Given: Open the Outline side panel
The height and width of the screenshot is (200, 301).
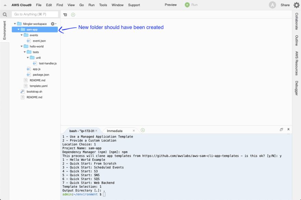Looking at the screenshot, I should click(x=297, y=40).
